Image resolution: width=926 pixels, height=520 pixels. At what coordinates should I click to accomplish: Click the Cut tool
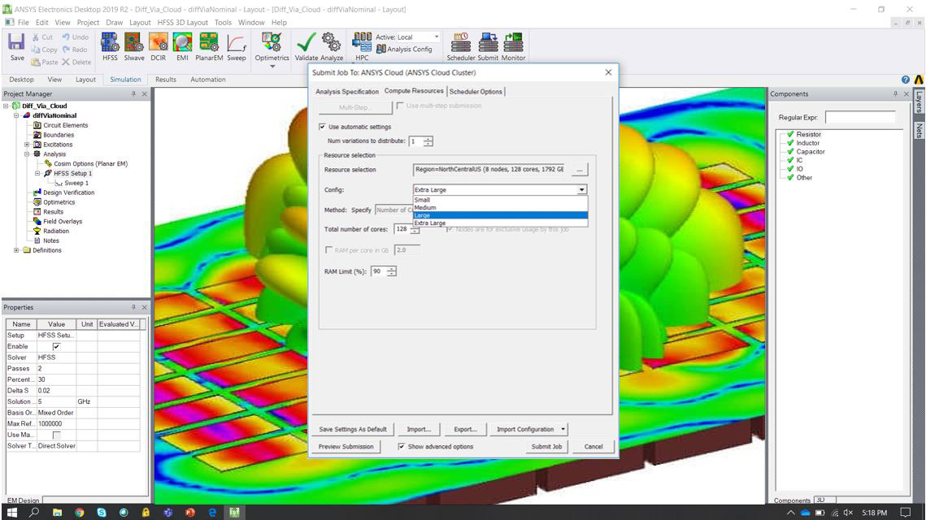(x=42, y=37)
